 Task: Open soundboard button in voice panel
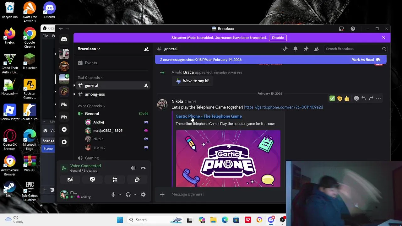(137, 180)
